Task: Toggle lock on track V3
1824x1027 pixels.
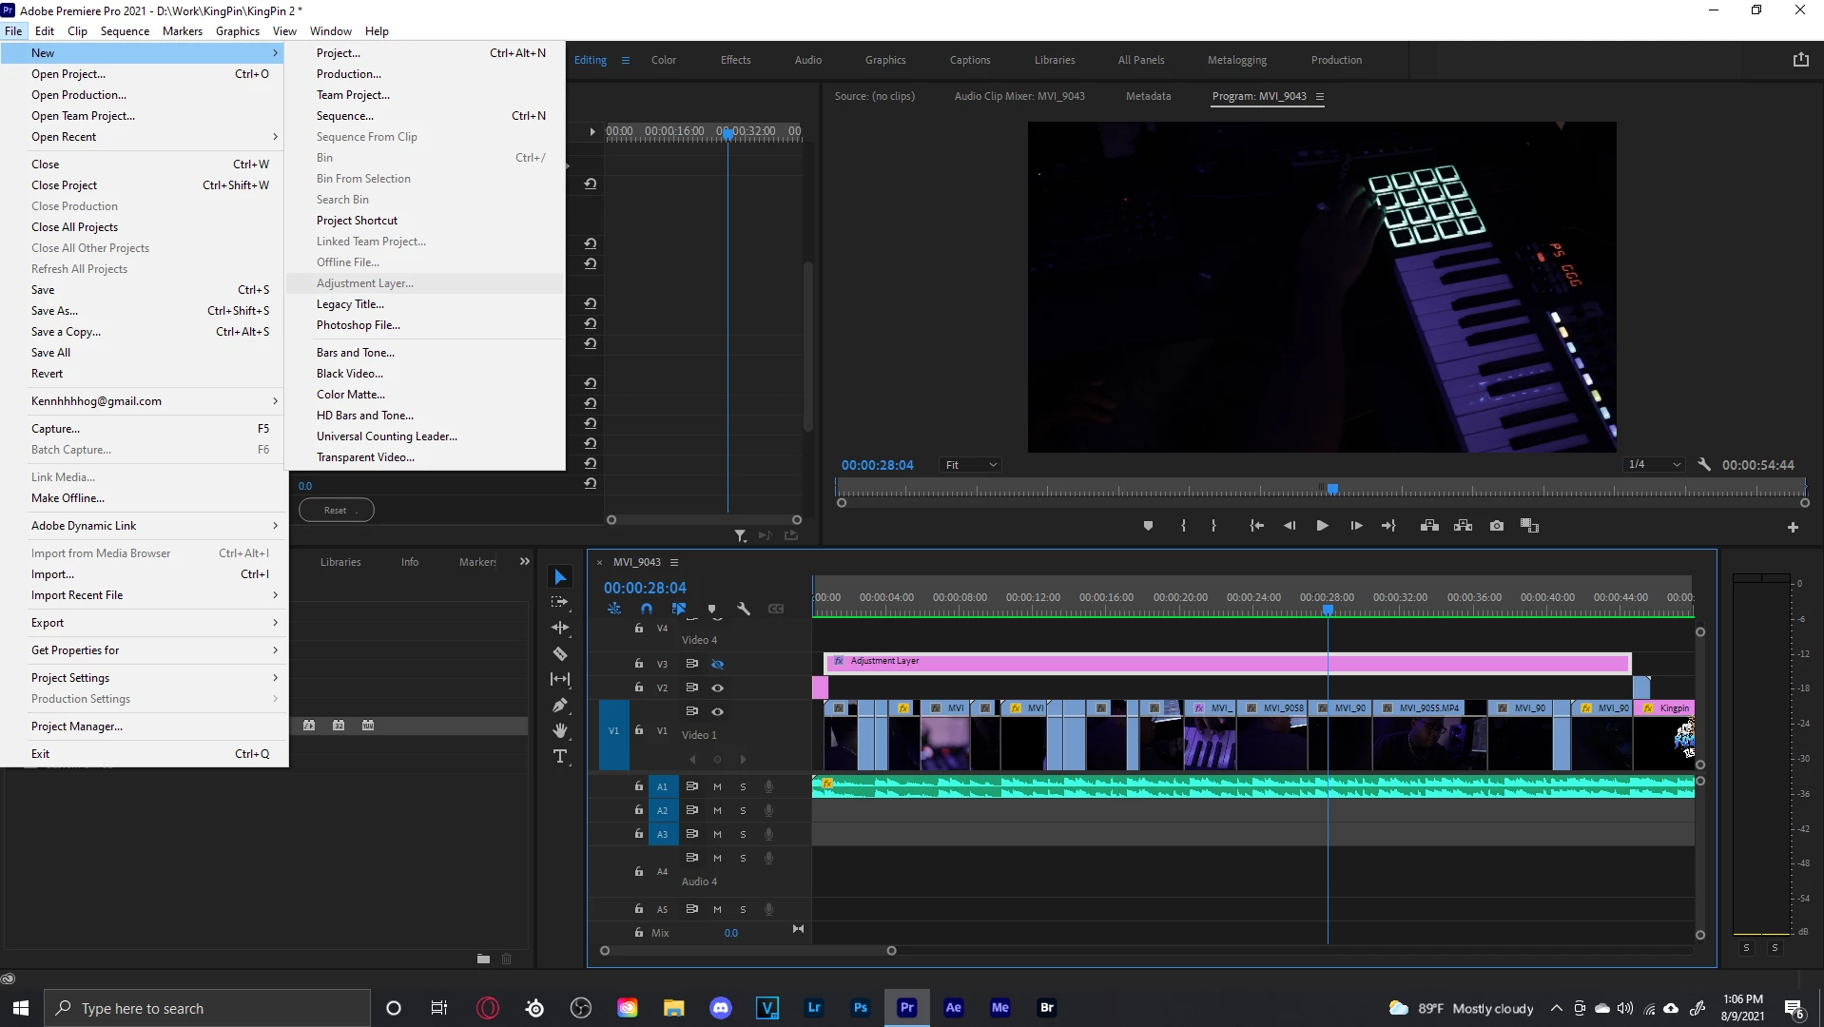Action: pyautogui.click(x=639, y=664)
